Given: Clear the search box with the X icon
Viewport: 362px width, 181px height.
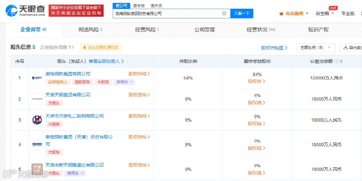Looking at the screenshot, I should (x=224, y=13).
